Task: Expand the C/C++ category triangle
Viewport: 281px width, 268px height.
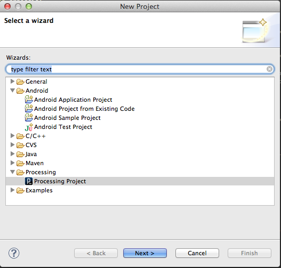Action: tap(12, 136)
